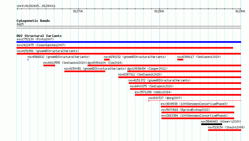Click the small blue nsv4566832 marker
249x141 pixels.
tap(28, 60)
